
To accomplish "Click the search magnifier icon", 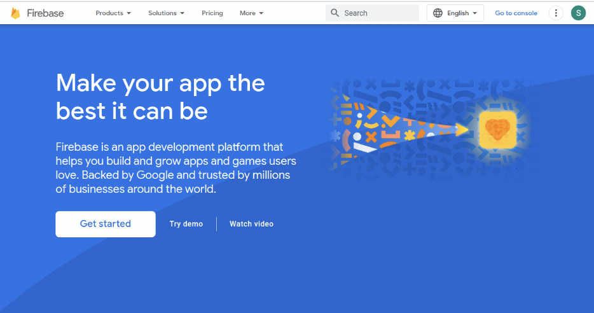I will 335,13.
